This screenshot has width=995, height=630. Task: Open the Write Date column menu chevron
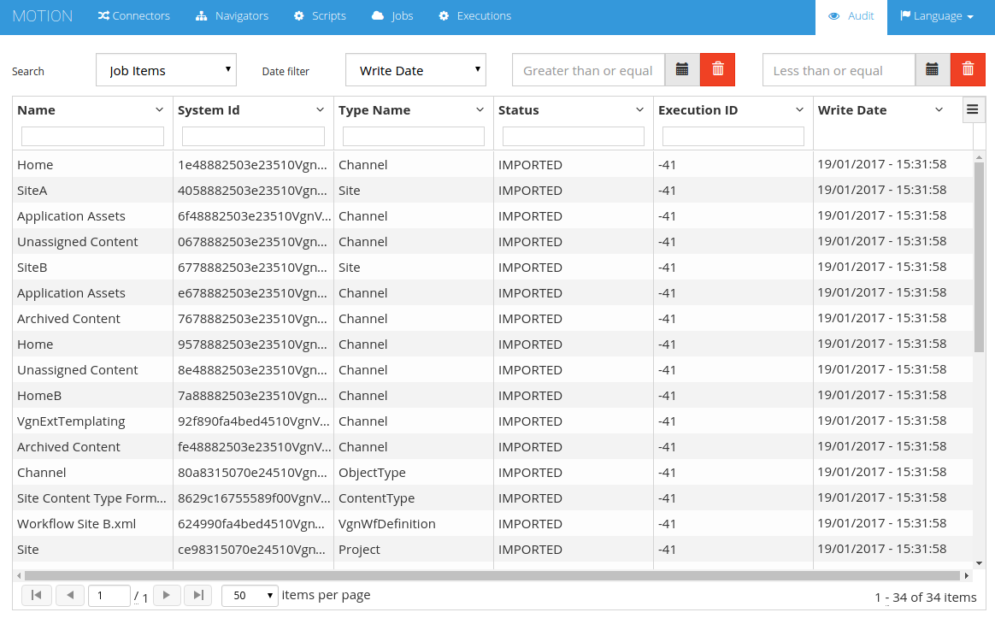coord(939,110)
